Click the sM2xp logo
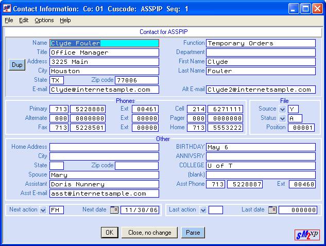The image size is (326, 246). point(307,235)
